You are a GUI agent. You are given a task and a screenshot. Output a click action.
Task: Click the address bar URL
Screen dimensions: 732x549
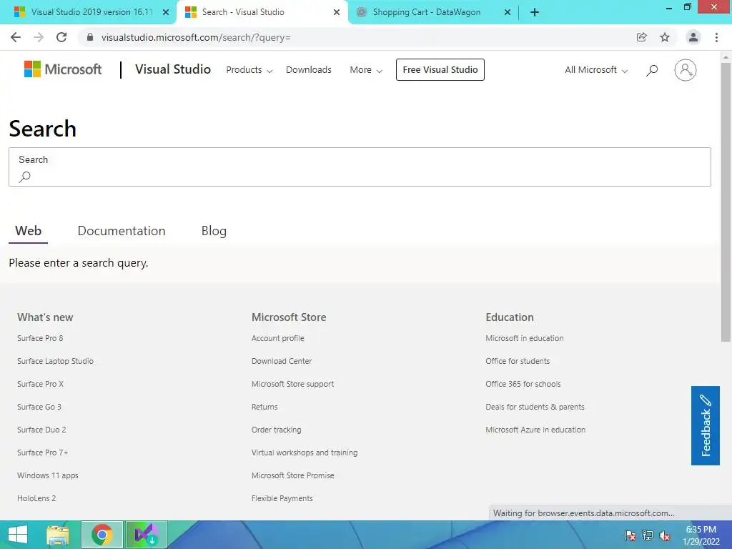tap(196, 37)
